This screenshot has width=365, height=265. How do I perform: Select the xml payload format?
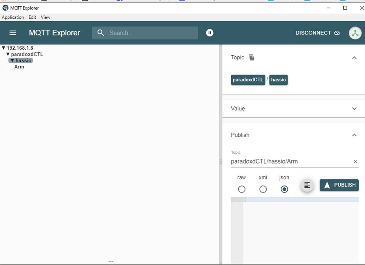263,189
